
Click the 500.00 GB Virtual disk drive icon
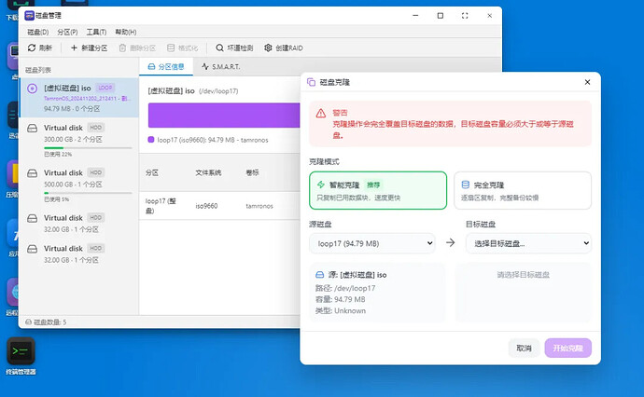pyautogui.click(x=33, y=172)
